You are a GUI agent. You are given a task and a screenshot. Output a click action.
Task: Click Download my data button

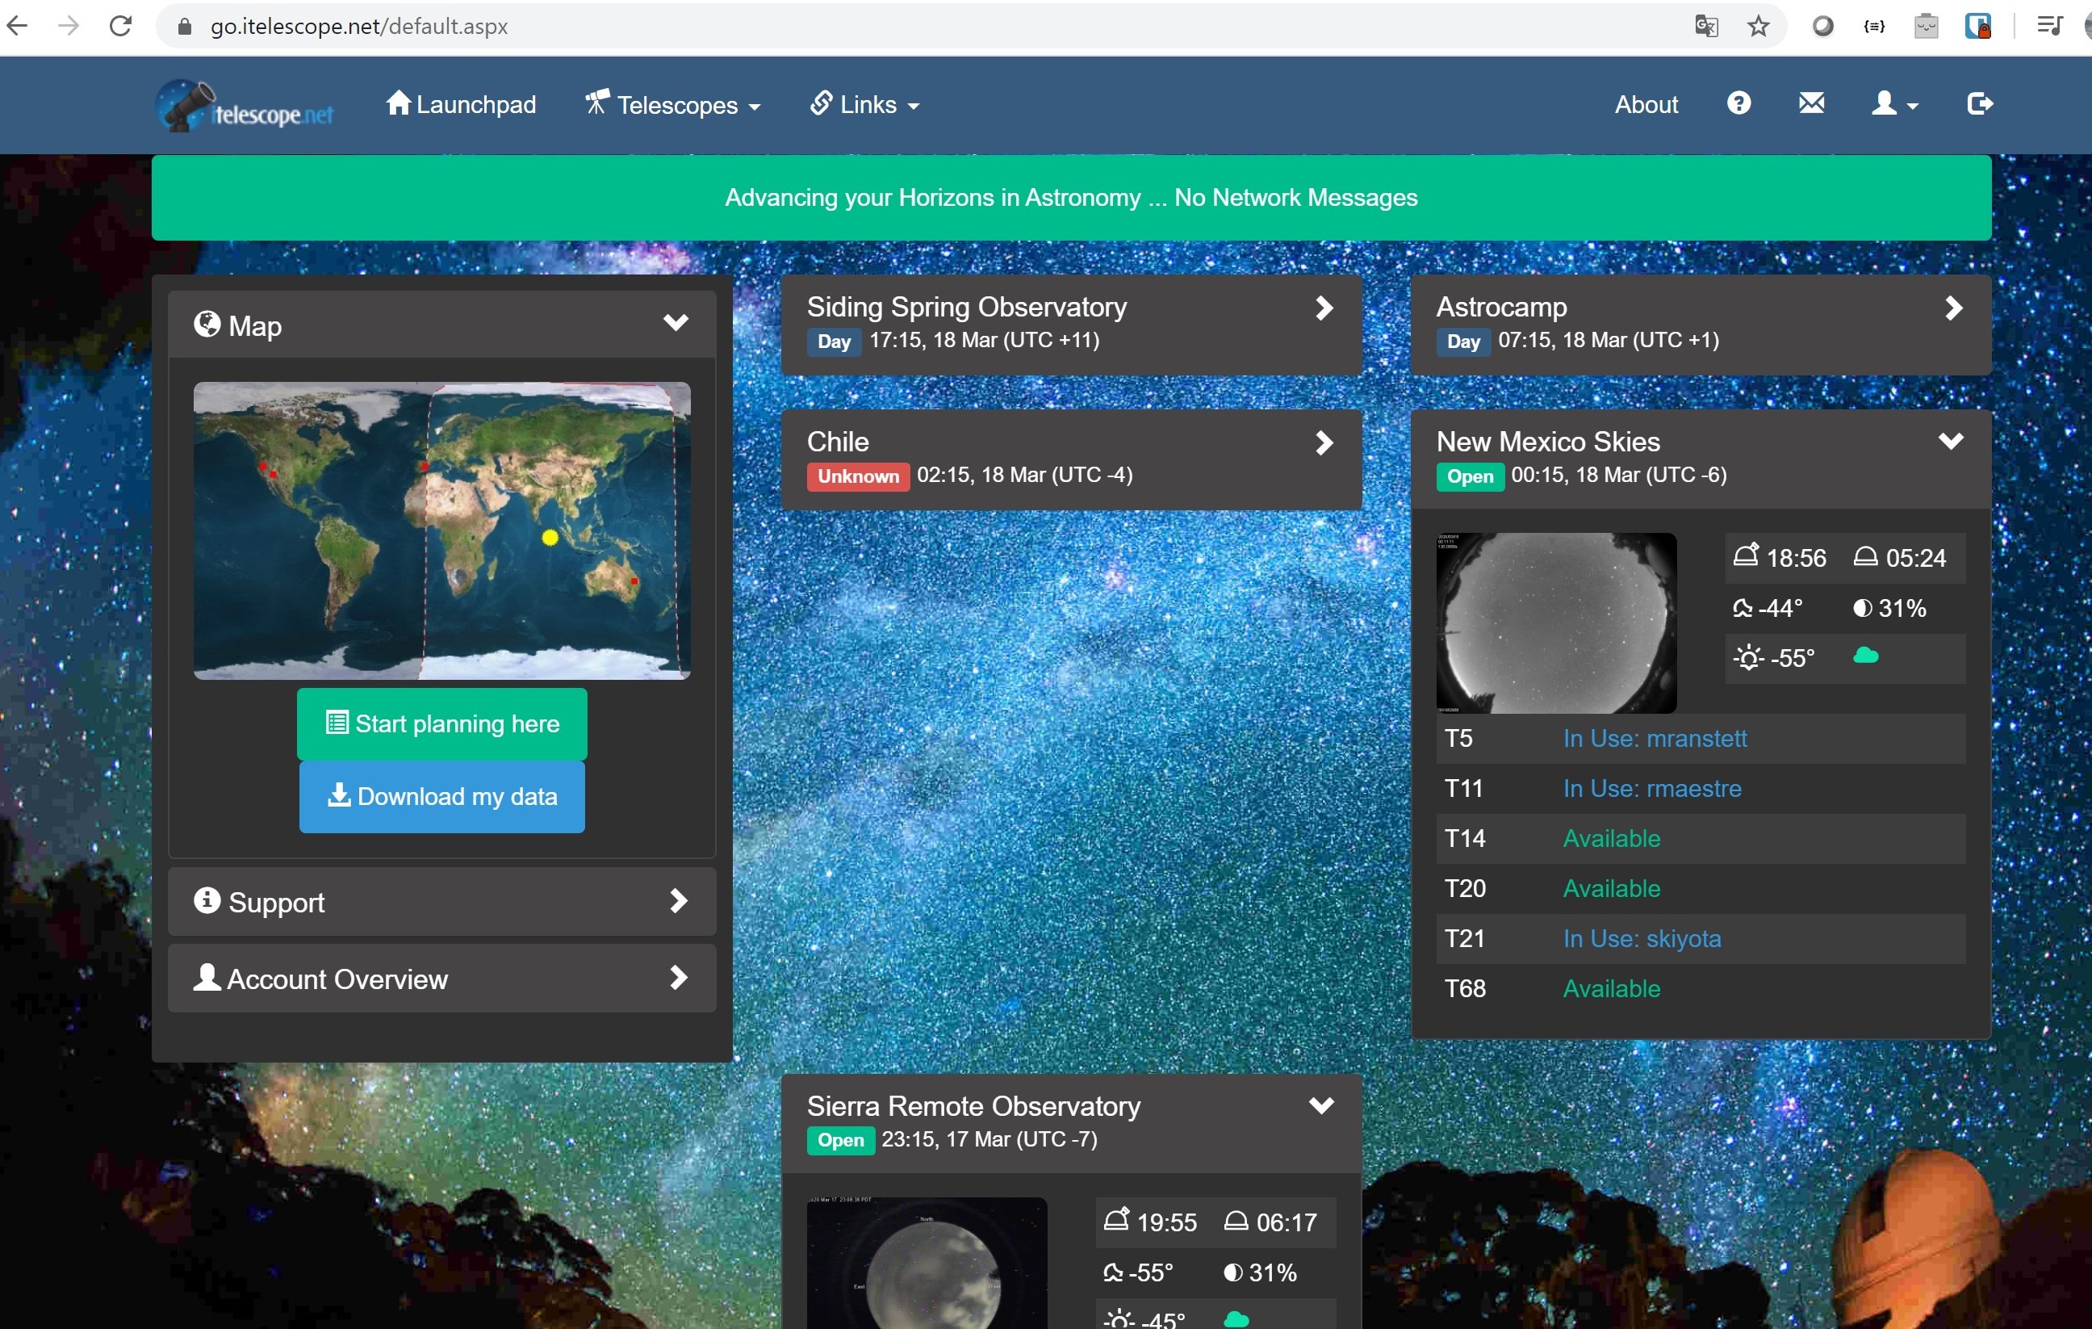tap(441, 796)
